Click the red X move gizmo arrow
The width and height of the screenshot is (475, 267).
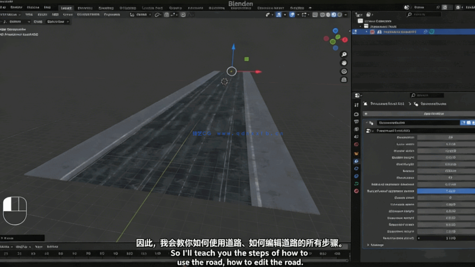(258, 72)
